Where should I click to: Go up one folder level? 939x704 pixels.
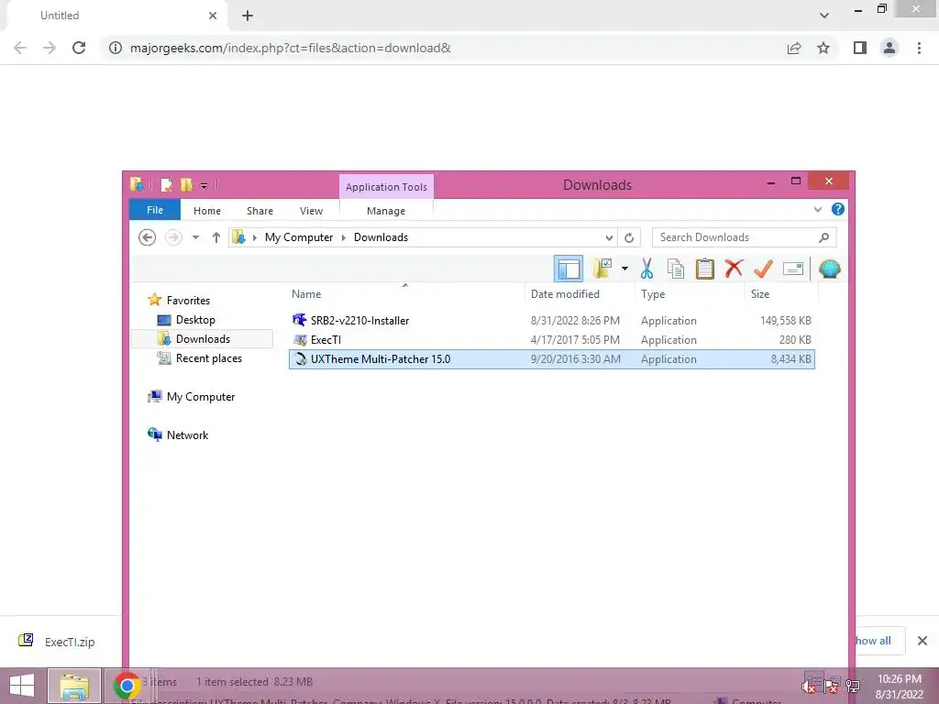pos(216,237)
